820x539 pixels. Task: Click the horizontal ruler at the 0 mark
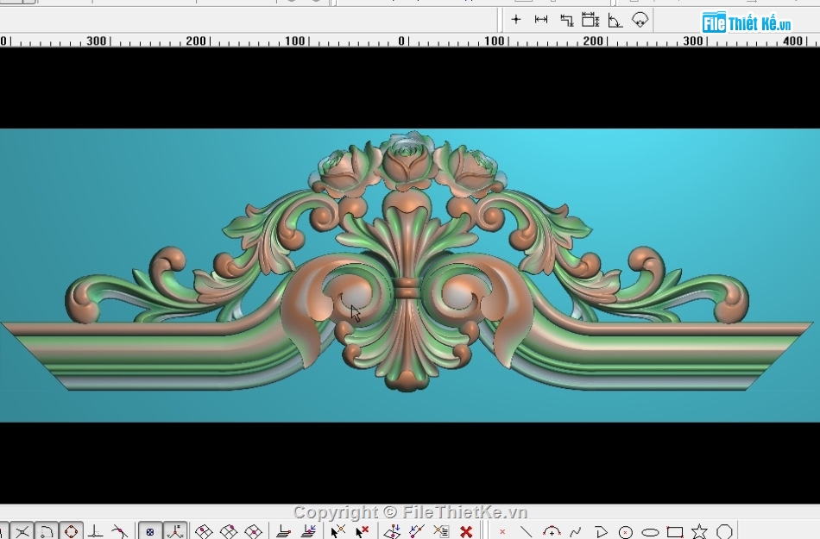click(402, 41)
